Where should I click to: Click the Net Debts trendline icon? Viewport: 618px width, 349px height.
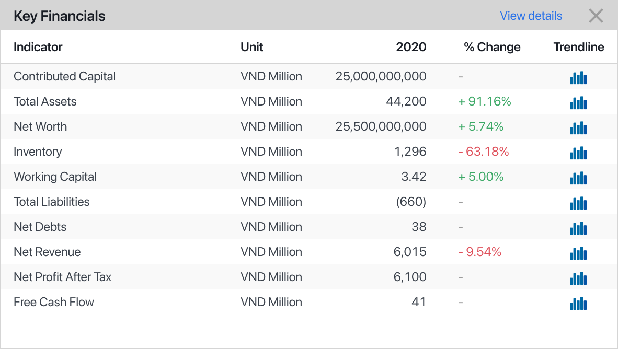click(578, 228)
